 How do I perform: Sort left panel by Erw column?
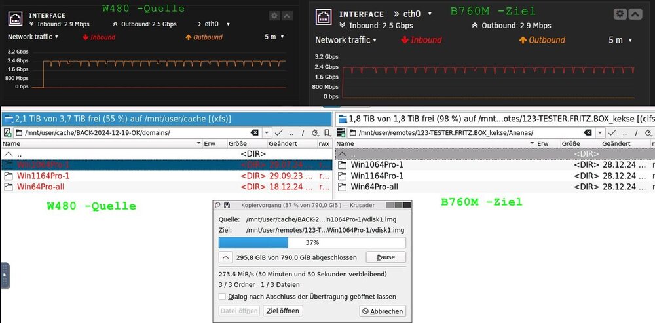tap(215, 143)
